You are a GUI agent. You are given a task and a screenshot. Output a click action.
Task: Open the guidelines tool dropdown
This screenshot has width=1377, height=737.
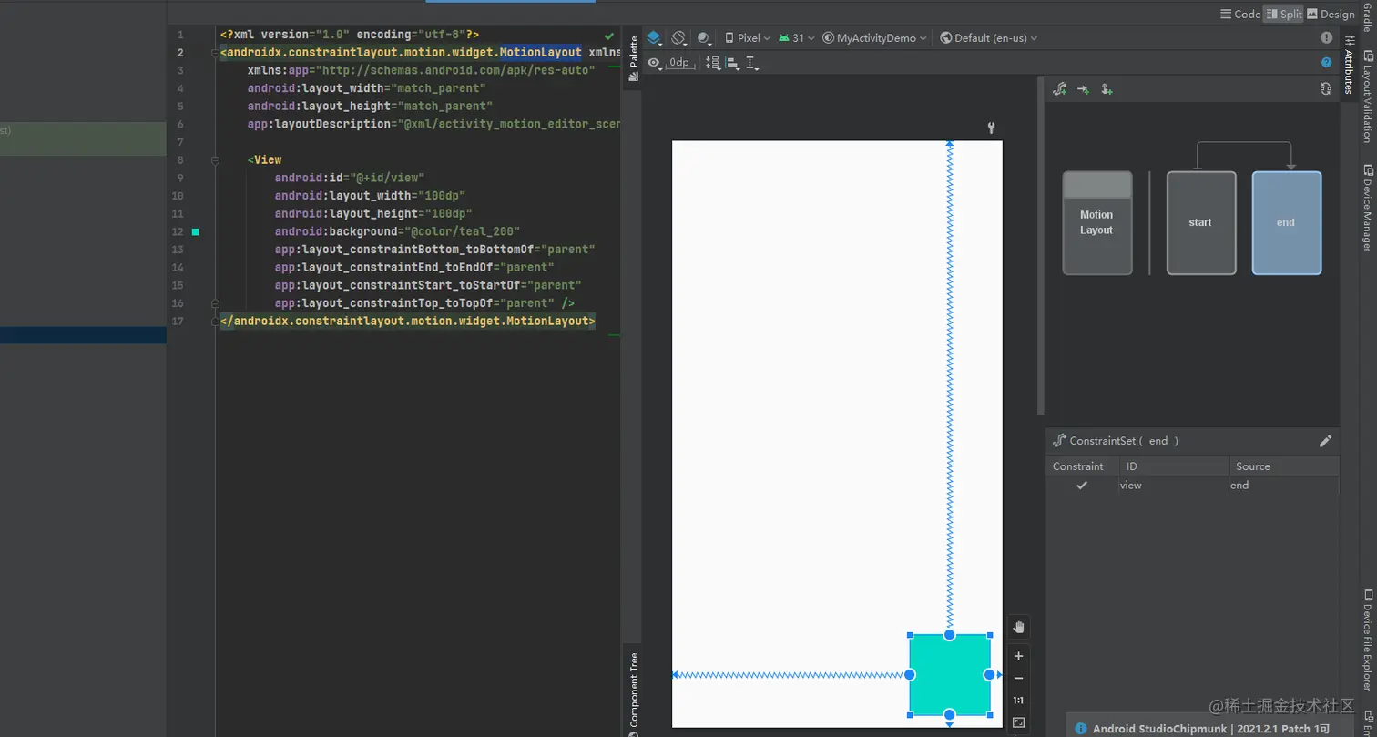pos(752,63)
